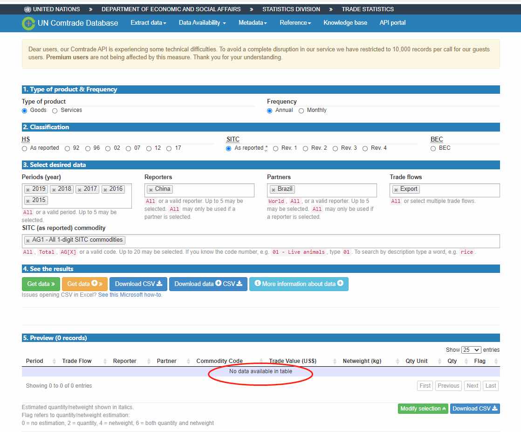Image resolution: width=521 pixels, height=432 pixels.
Task: Sort table by Qty column
Action: point(457,361)
